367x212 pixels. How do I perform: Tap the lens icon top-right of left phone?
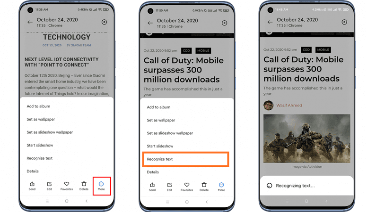click(104, 22)
